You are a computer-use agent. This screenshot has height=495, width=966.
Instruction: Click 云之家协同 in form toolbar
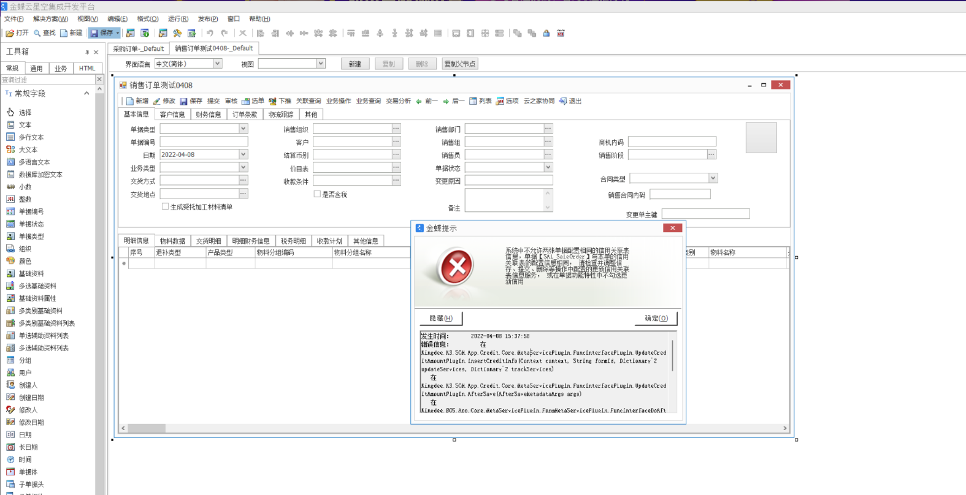[x=539, y=101]
